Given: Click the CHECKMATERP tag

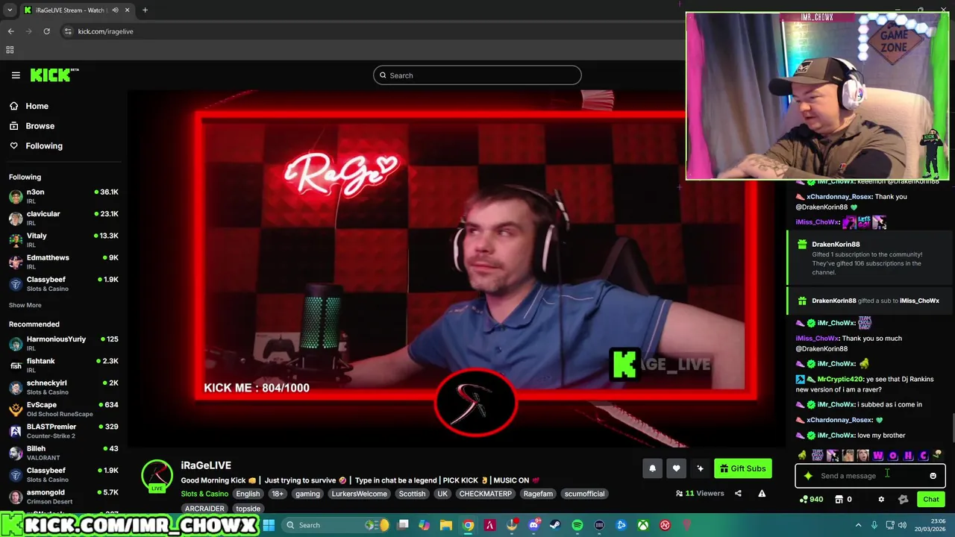Looking at the screenshot, I should 486,494.
